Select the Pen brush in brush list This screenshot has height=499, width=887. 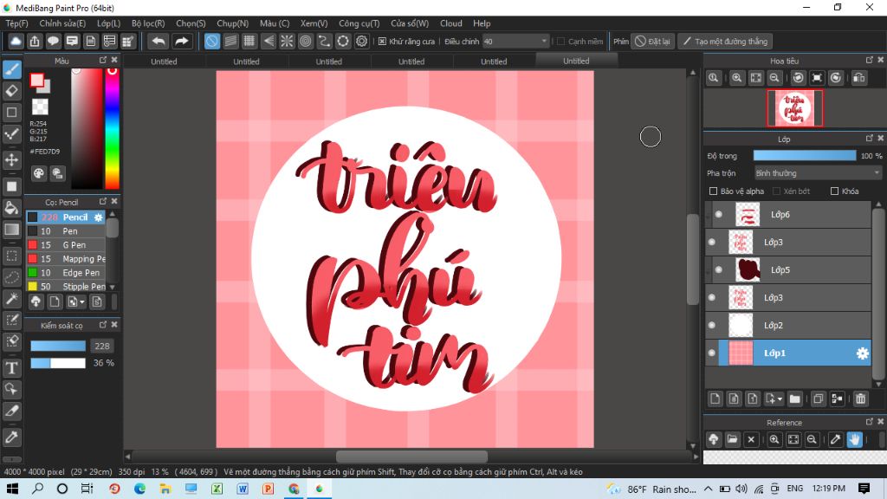66,230
